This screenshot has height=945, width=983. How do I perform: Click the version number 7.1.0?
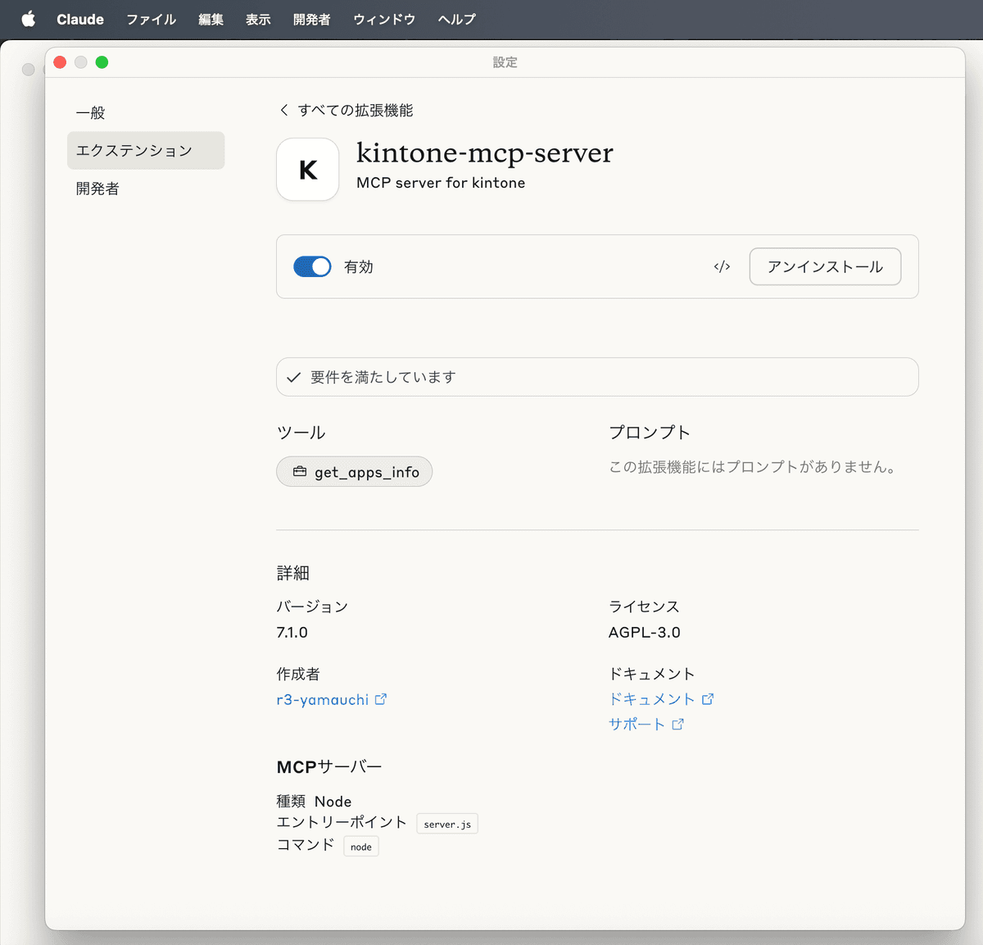pos(292,632)
